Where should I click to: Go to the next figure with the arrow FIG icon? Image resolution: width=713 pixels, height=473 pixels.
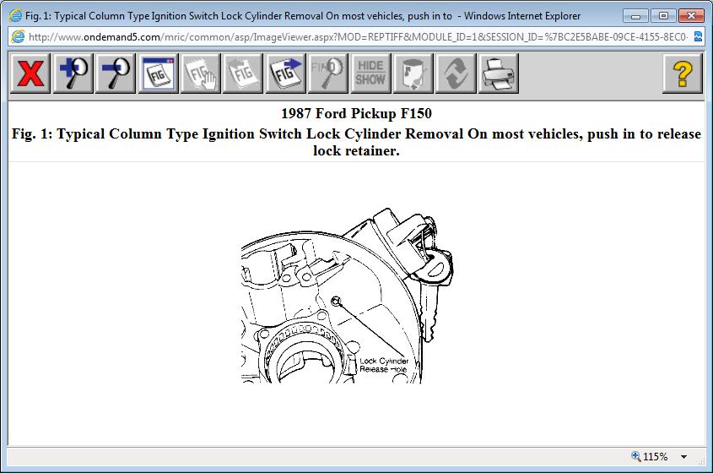tap(285, 73)
